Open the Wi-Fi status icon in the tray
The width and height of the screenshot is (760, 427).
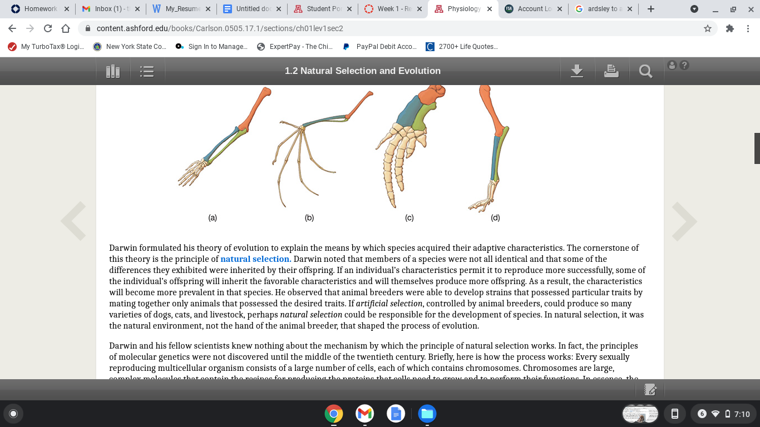(715, 414)
